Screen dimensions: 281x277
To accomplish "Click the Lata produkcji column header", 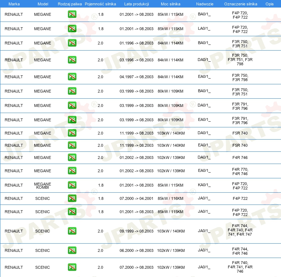I will pos(136,4).
